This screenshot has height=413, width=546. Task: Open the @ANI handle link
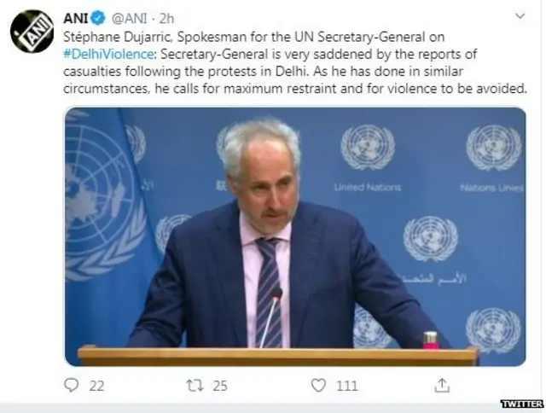click(x=129, y=19)
